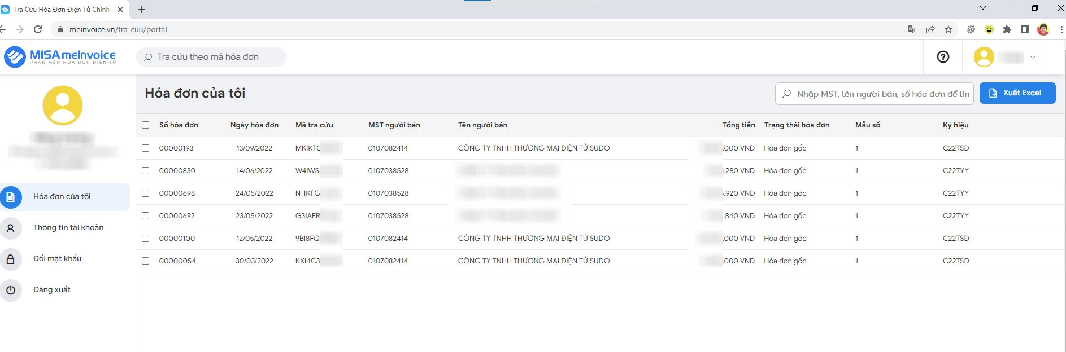Expand the account dropdown chevron

click(x=1033, y=57)
